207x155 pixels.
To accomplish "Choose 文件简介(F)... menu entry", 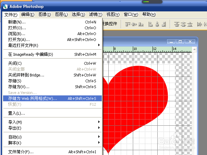I will pyautogui.click(x=52, y=152).
